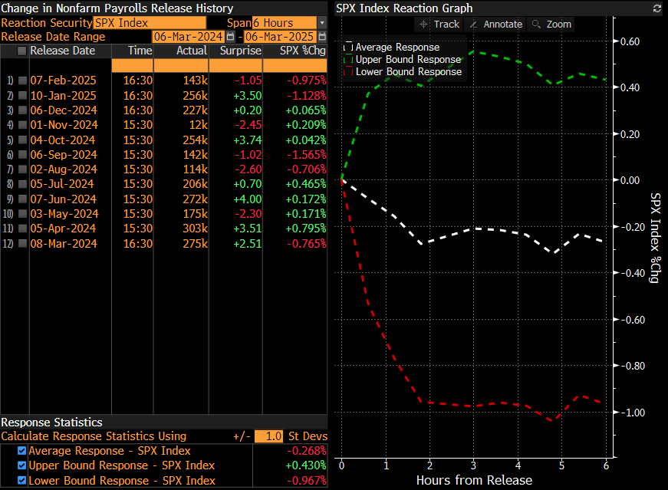
Task: Uncheck Lower Bound Response - SPX Index checkbox
Action: 21,481
